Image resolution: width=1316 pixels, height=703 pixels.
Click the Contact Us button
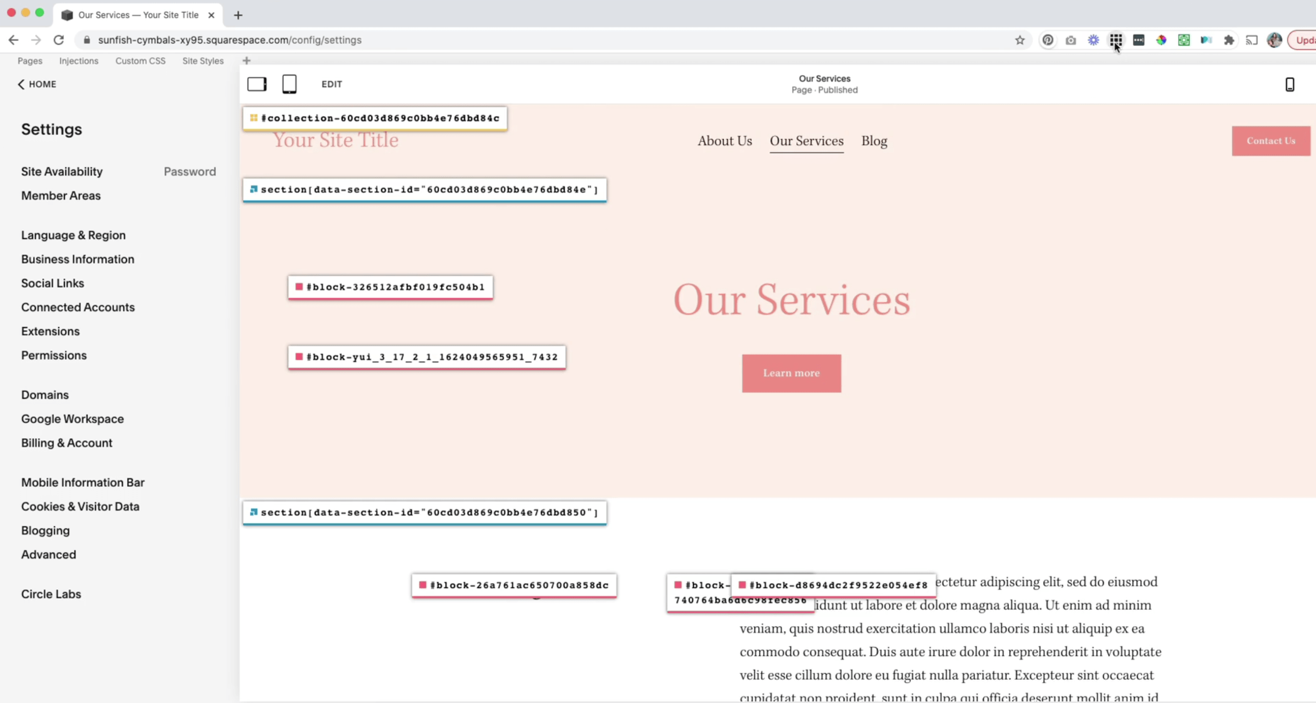pyautogui.click(x=1270, y=140)
